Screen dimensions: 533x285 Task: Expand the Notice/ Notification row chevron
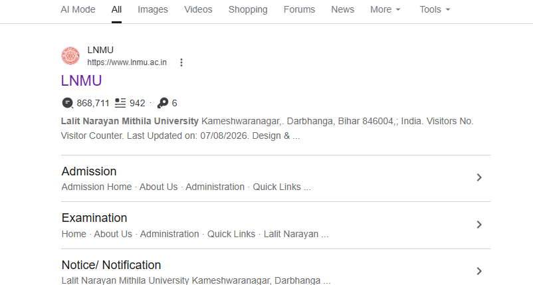tap(479, 271)
